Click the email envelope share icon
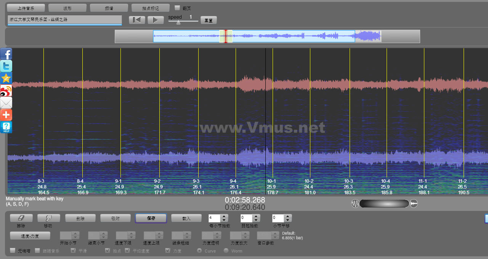Screen dimensions: 488x259 pos(6,103)
